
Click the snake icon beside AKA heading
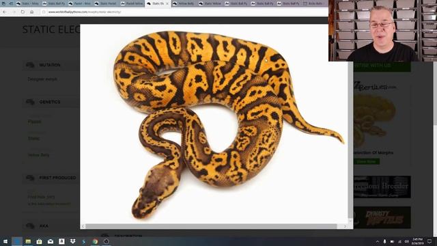[x=30, y=225]
